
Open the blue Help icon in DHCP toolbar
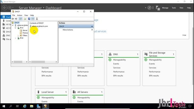pos(29,19)
